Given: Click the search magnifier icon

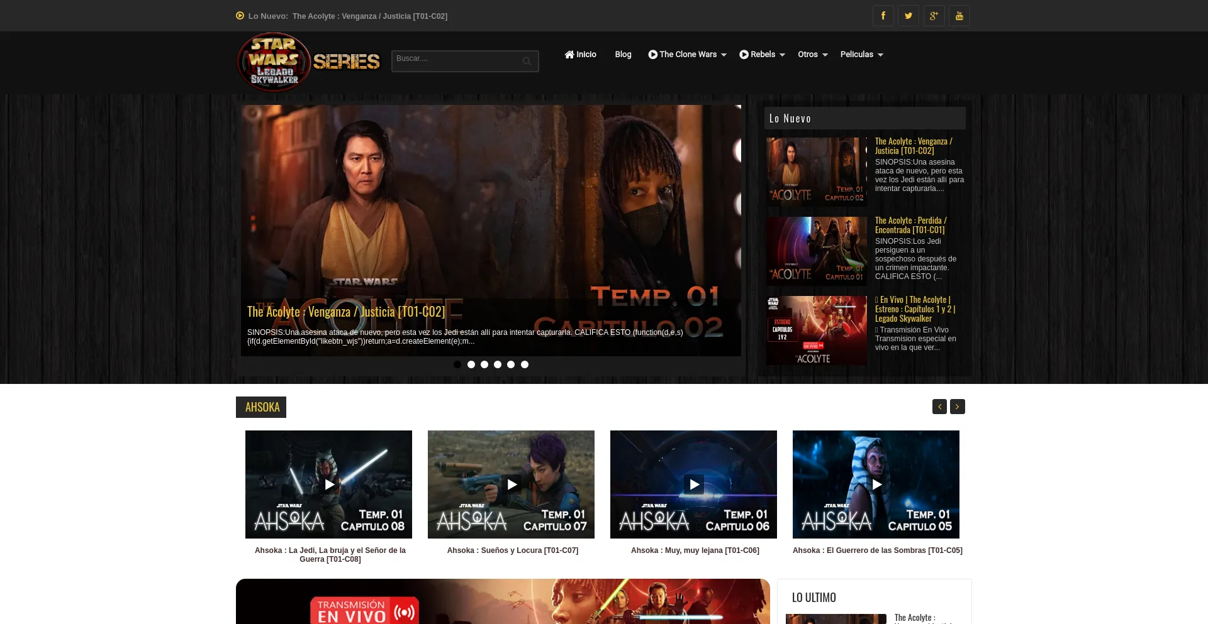Looking at the screenshot, I should pos(527,61).
